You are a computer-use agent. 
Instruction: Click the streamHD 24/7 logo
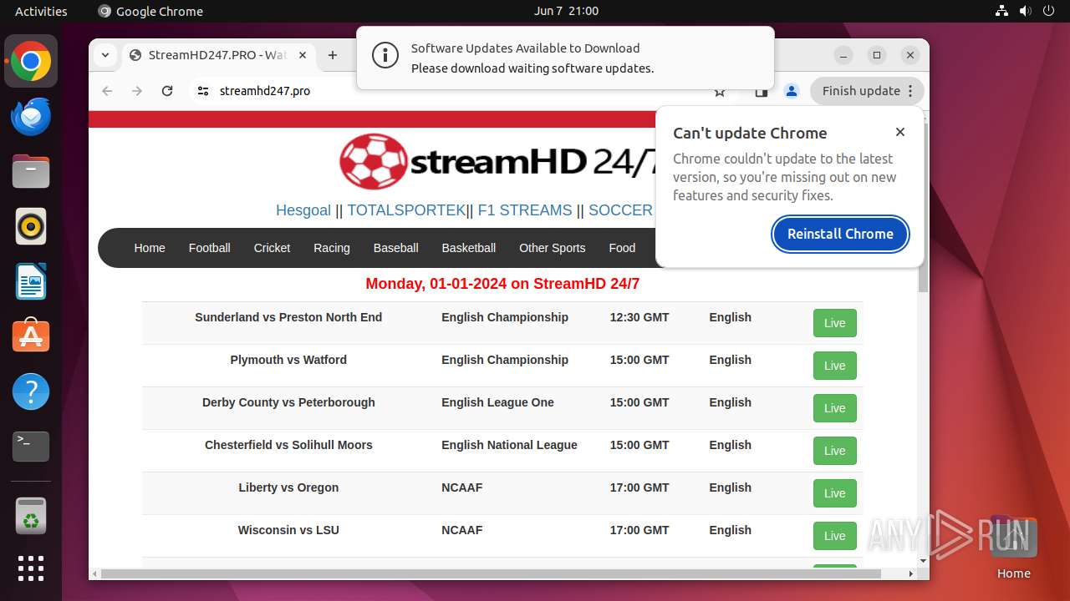[x=497, y=161]
